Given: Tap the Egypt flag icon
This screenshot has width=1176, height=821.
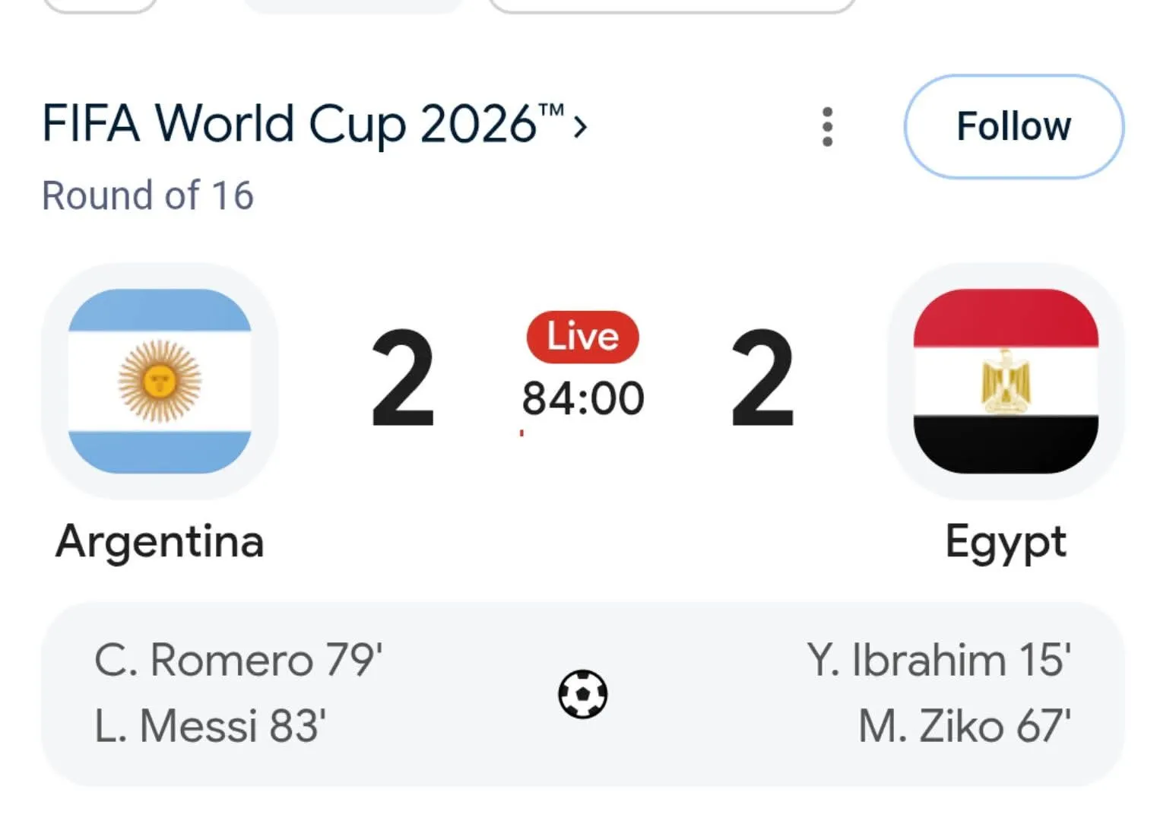Looking at the screenshot, I should [1006, 381].
